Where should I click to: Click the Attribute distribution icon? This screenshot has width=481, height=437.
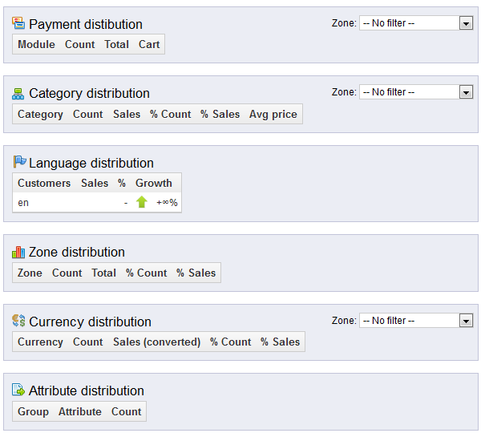pyautogui.click(x=18, y=390)
